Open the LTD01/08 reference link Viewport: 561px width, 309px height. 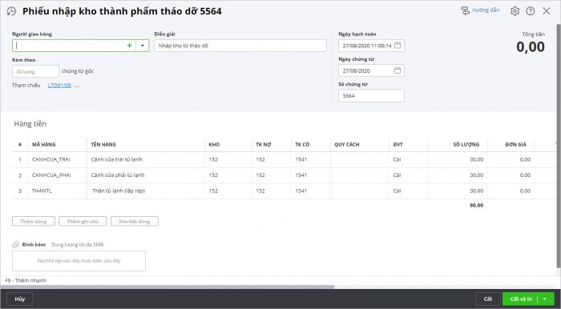click(x=59, y=86)
